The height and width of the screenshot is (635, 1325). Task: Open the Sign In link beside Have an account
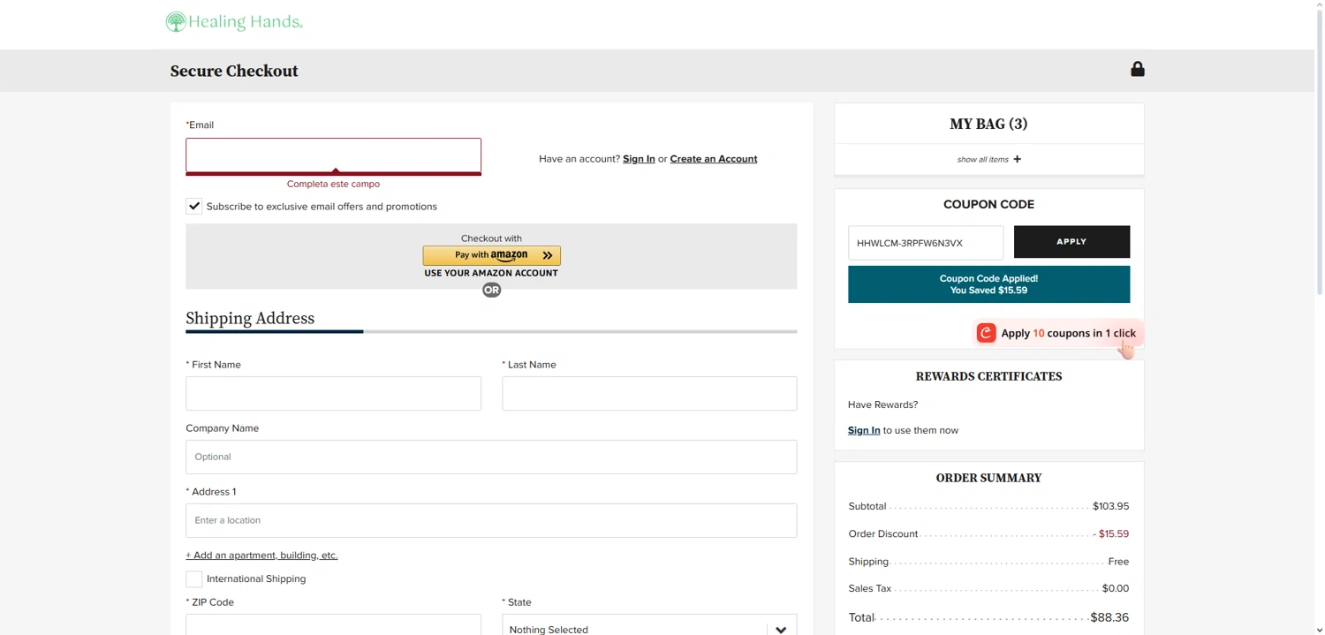pos(639,159)
